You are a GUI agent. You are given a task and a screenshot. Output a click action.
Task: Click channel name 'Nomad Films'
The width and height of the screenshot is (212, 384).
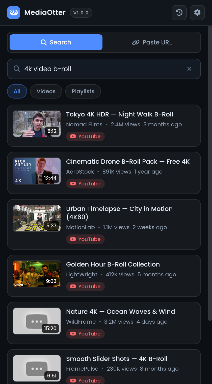tap(84, 125)
